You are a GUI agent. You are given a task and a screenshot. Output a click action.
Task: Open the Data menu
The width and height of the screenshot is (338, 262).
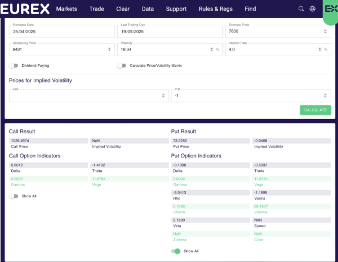[148, 9]
